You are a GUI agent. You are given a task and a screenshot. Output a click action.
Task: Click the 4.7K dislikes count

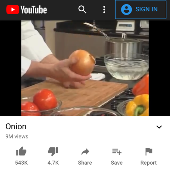(x=53, y=163)
